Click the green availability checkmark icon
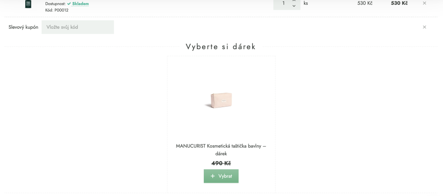The height and width of the screenshot is (196, 443). pyautogui.click(x=69, y=4)
